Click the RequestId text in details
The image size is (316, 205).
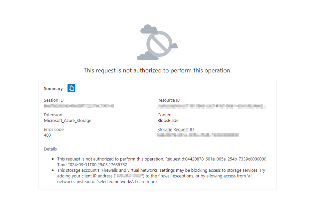(x=216, y=159)
